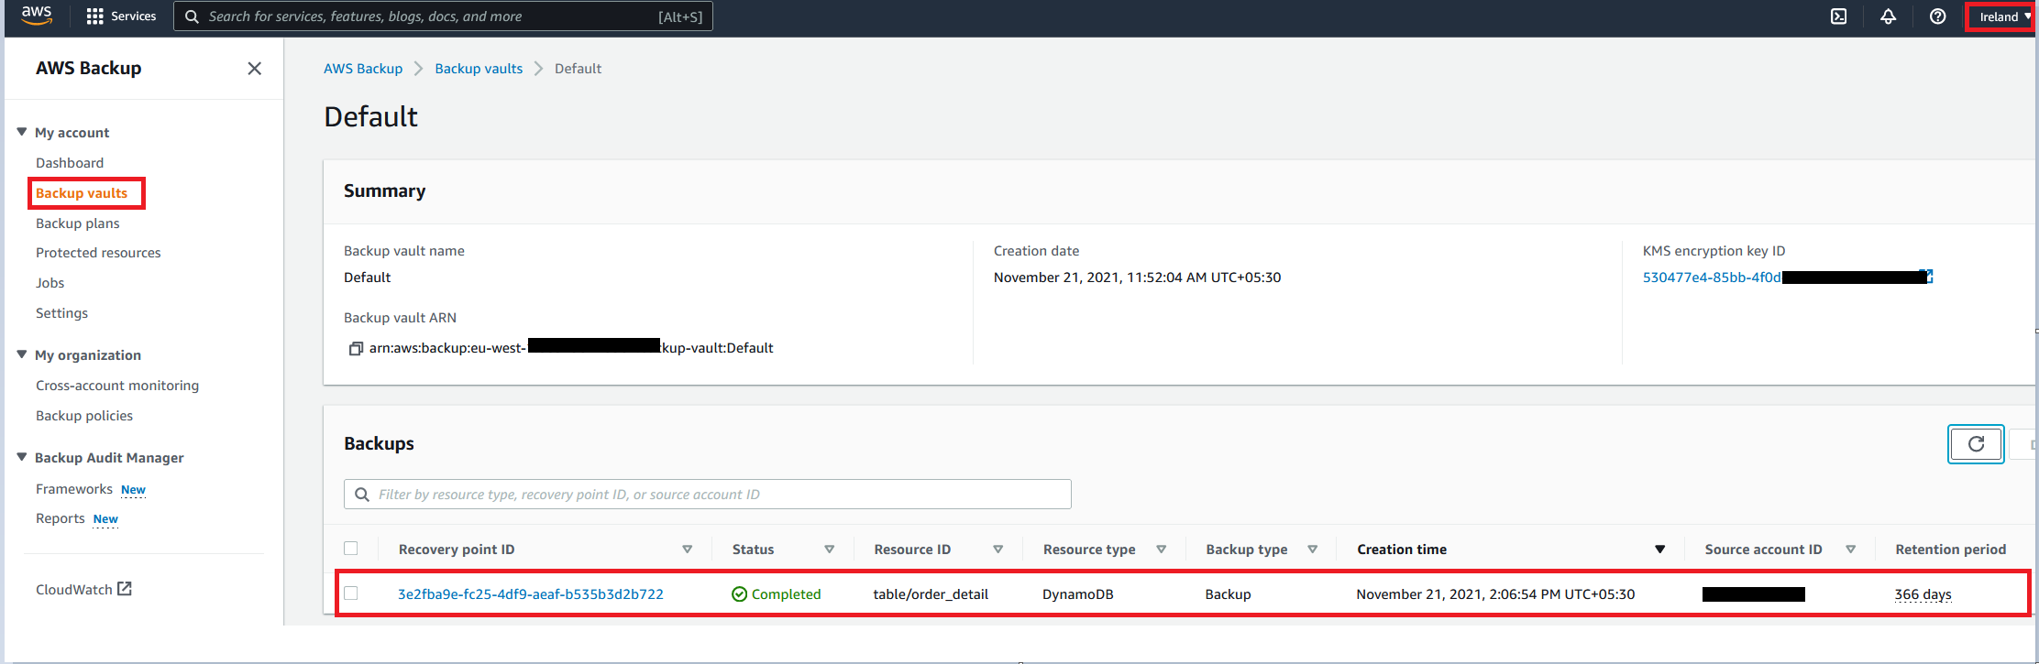Open KMS key 530477e4-85bb-4f0d link
Screen dimensions: 2039x664
pos(1712,278)
